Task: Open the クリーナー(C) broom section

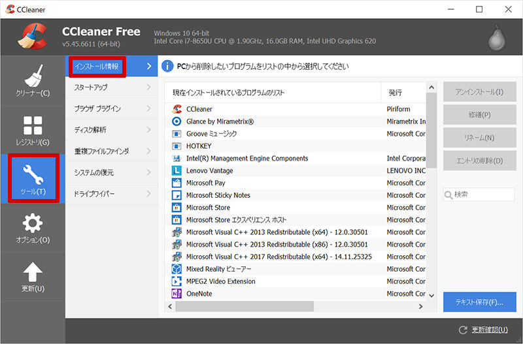Action: (33, 80)
